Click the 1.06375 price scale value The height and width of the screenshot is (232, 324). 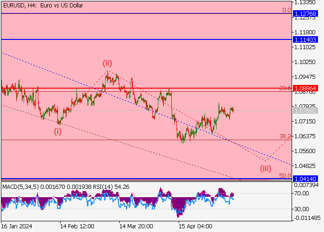point(305,136)
